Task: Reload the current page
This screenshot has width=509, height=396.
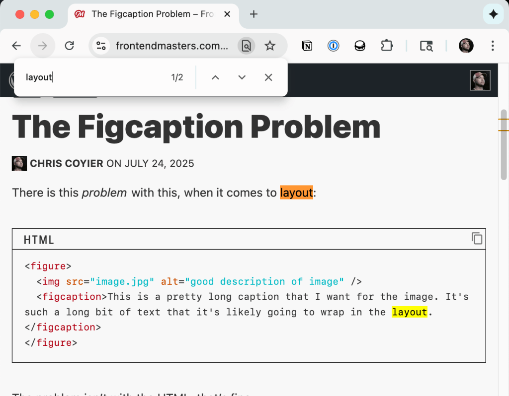Action: coord(70,46)
